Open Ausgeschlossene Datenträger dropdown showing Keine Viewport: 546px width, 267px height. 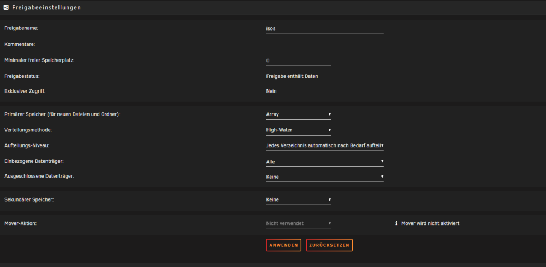tap(324, 177)
